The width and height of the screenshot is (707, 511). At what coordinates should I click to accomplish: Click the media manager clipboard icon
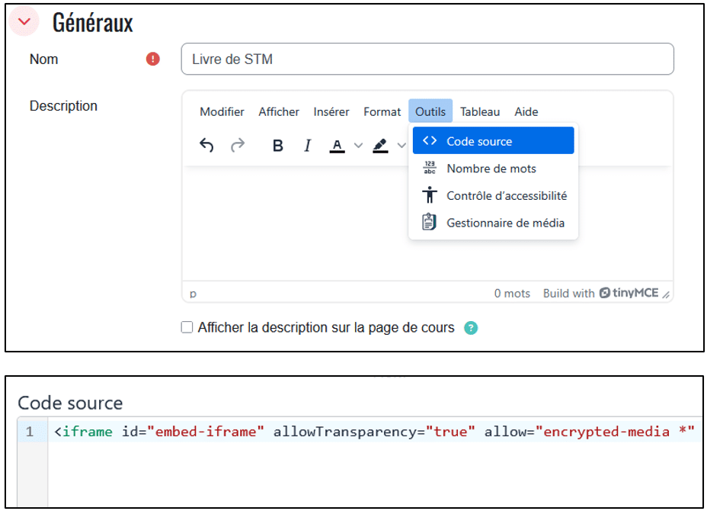429,222
